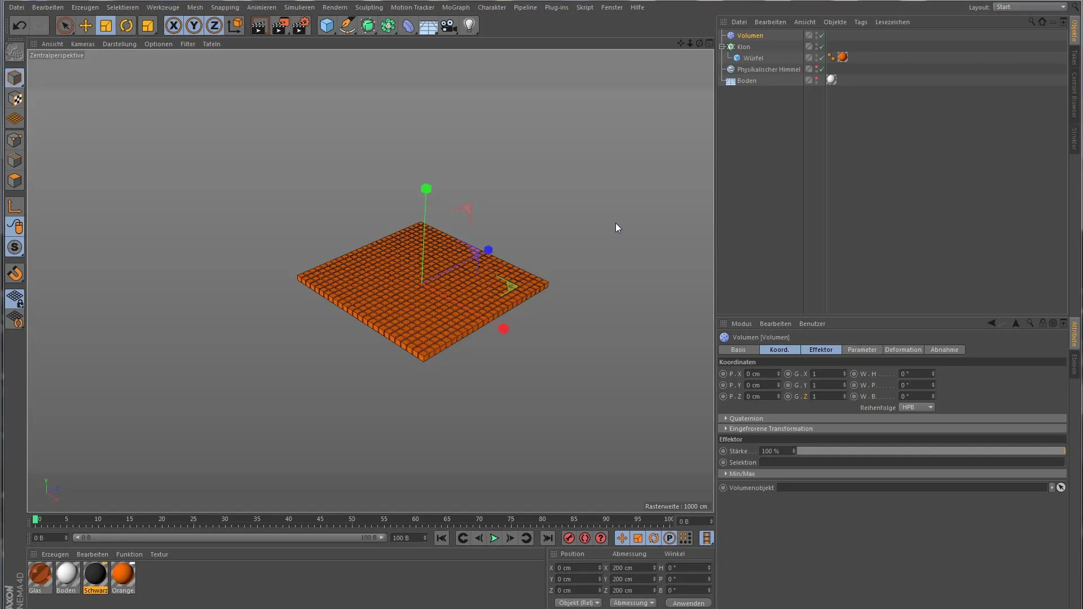The image size is (1083, 609).
Task: Click Anwenden button
Action: [688, 603]
